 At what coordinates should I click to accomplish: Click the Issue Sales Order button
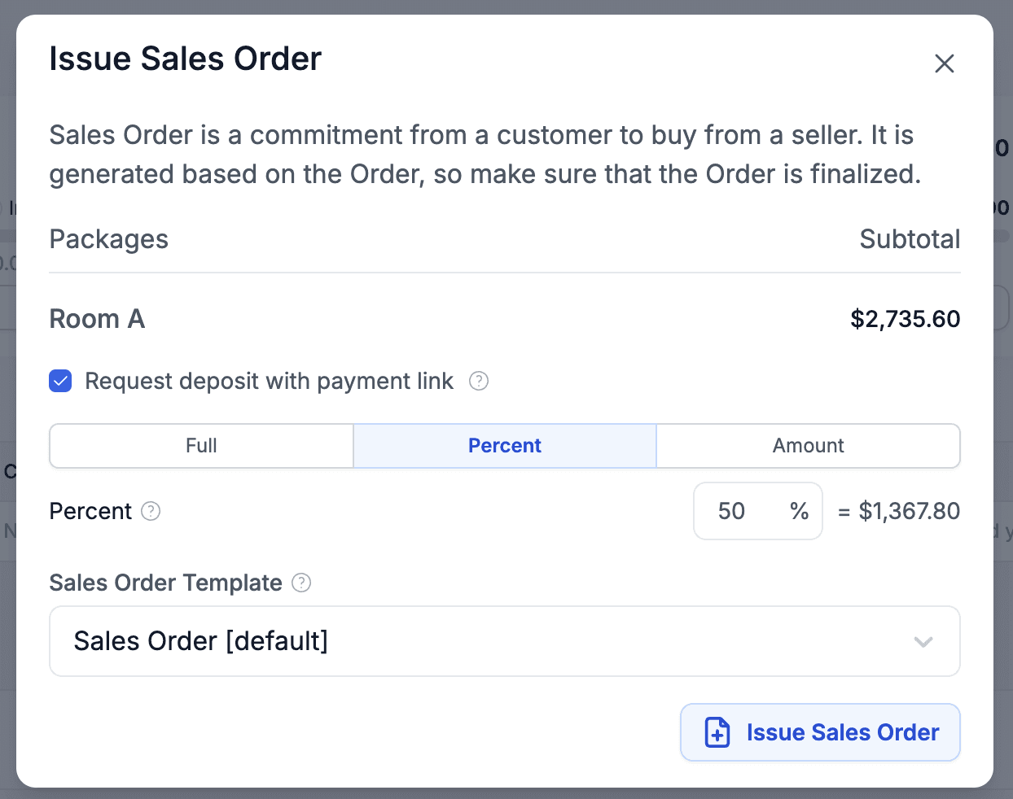click(x=820, y=732)
